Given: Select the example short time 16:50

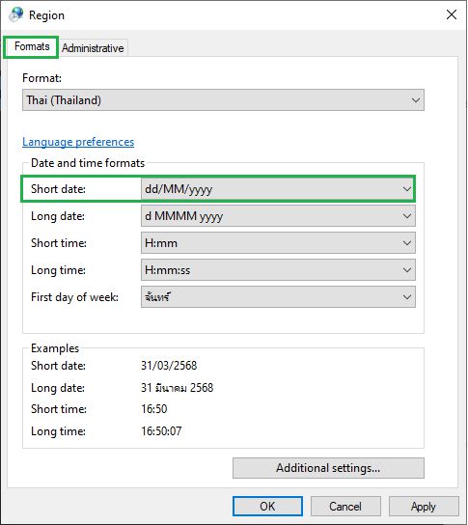Looking at the screenshot, I should (x=153, y=409).
